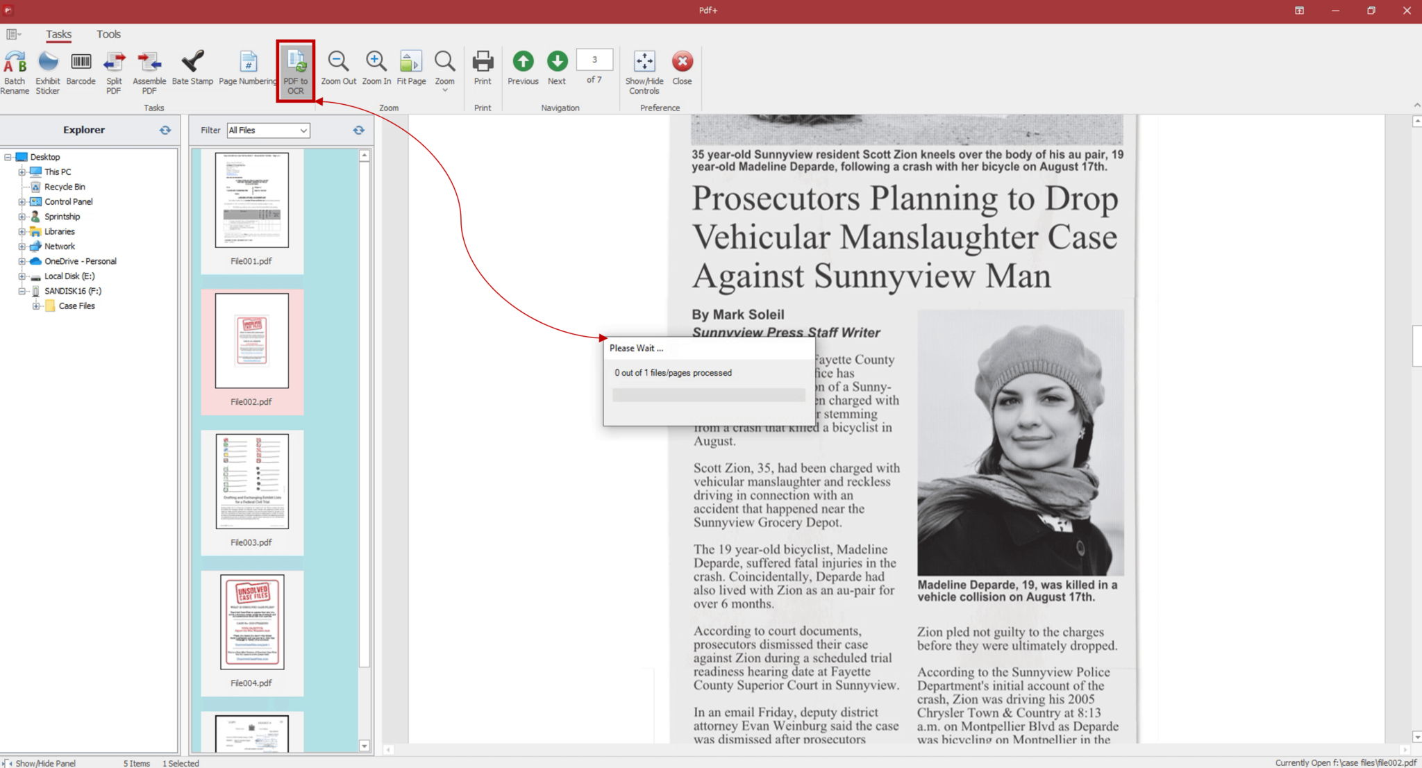
Task: Run PDF to OCR conversion
Action: (x=296, y=72)
